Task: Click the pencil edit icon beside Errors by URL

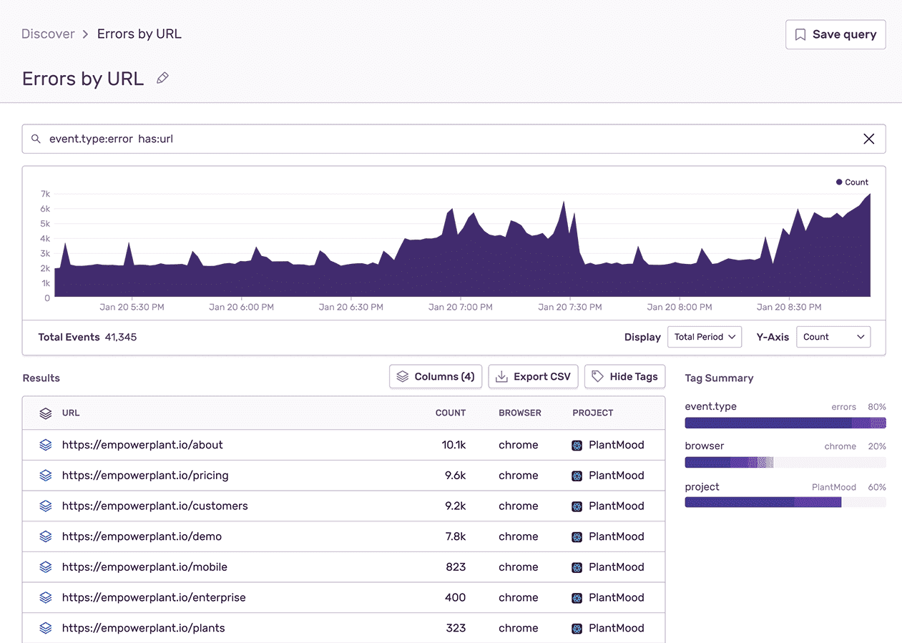Action: (x=163, y=78)
